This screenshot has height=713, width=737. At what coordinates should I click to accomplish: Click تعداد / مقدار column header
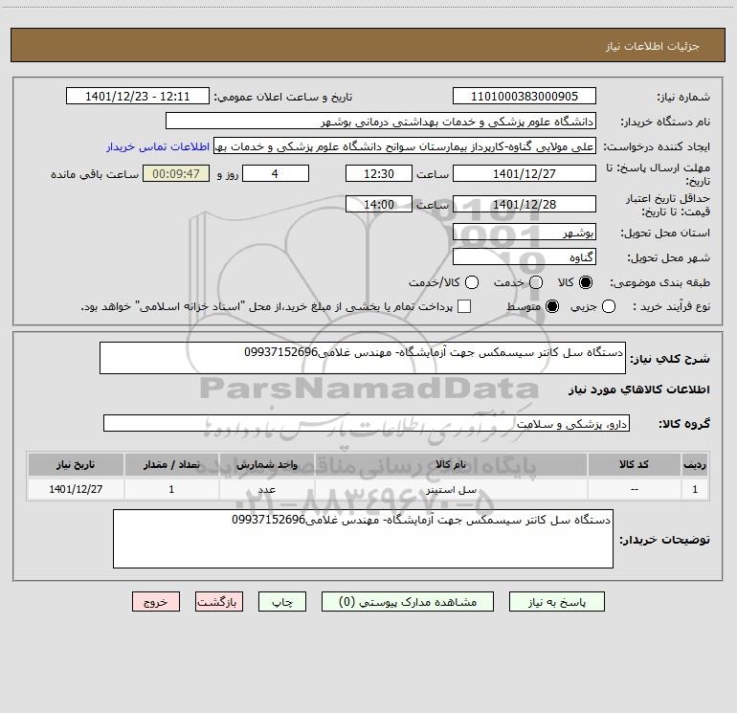click(x=171, y=465)
